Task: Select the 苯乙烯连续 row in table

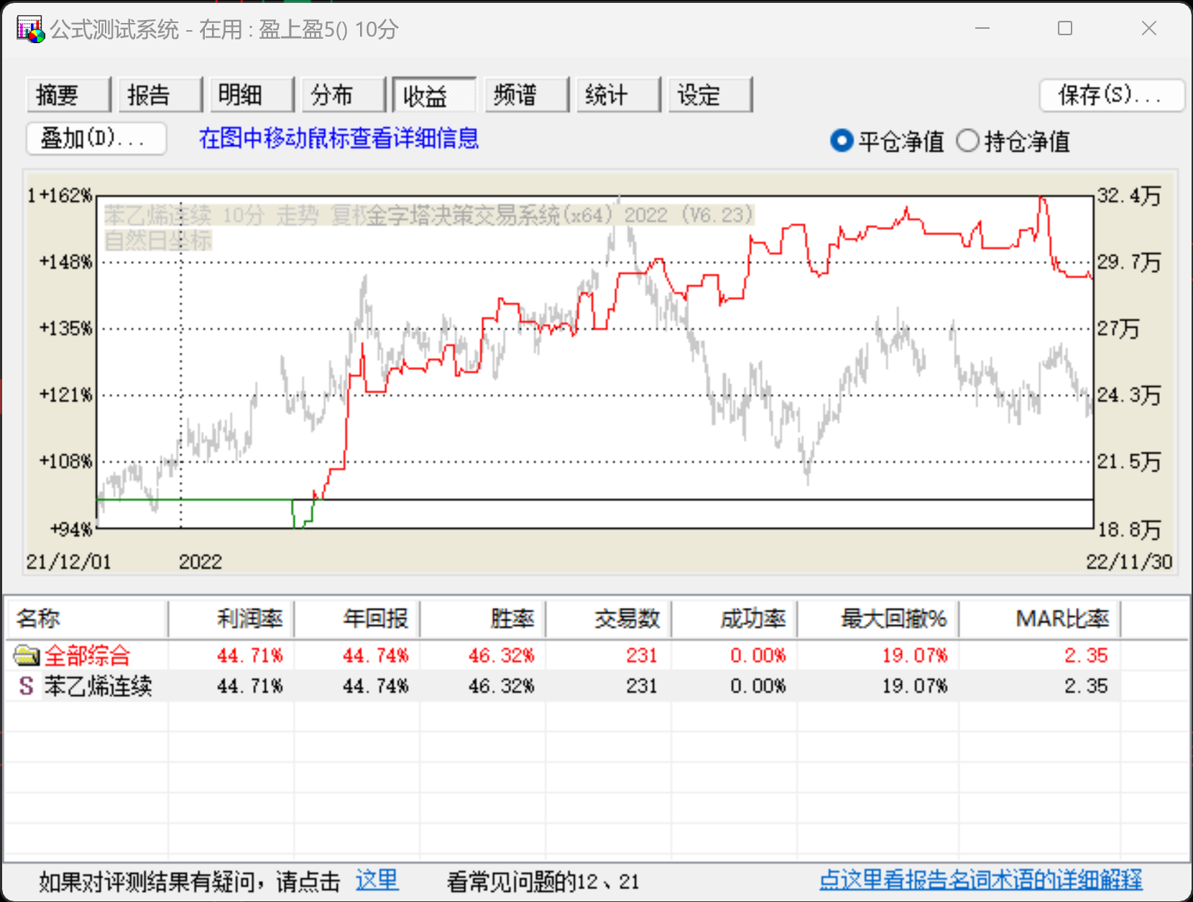Action: point(98,686)
